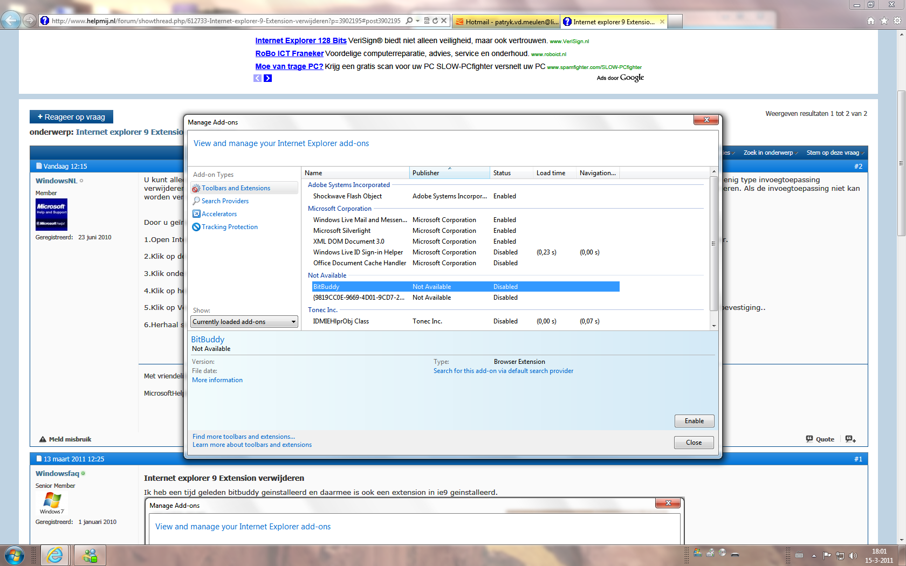Sort add-ons by Name column
Screen dimensions: 906x566
click(355, 173)
